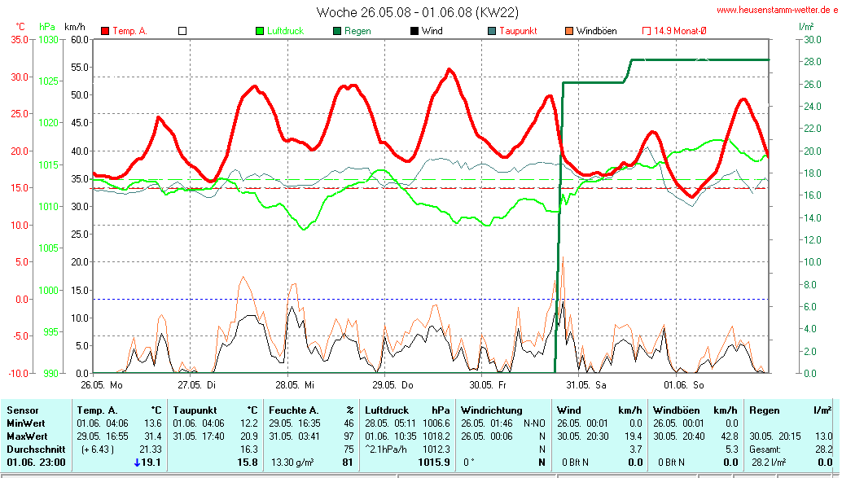842x478 pixels.
Task: Click the Feuchte A. table header
Action: 292,410
